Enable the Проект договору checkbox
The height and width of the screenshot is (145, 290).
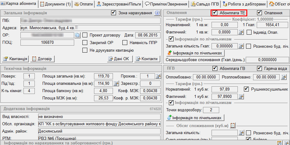click(x=85, y=35)
